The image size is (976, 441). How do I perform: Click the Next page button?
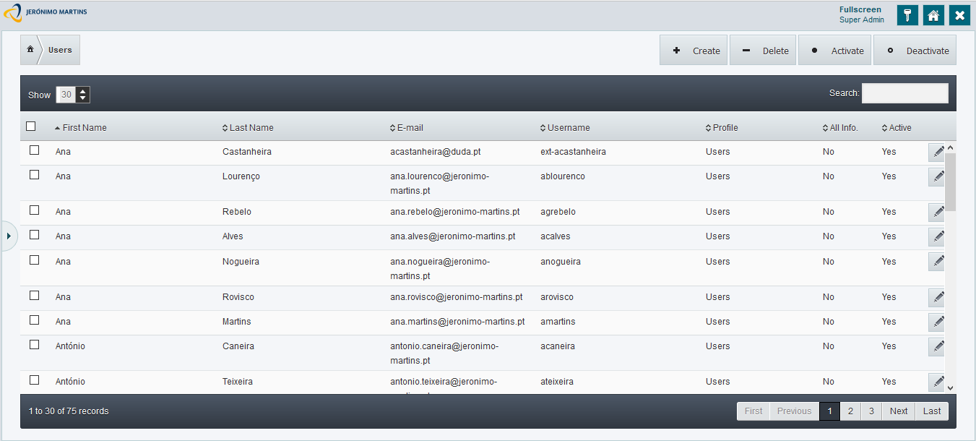coord(899,411)
